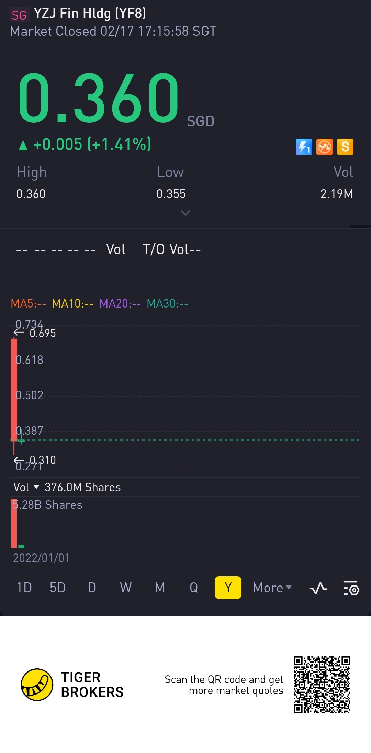The height and width of the screenshot is (753, 371).
Task: Tap the orange no-shorting circle icon
Action: click(x=325, y=147)
